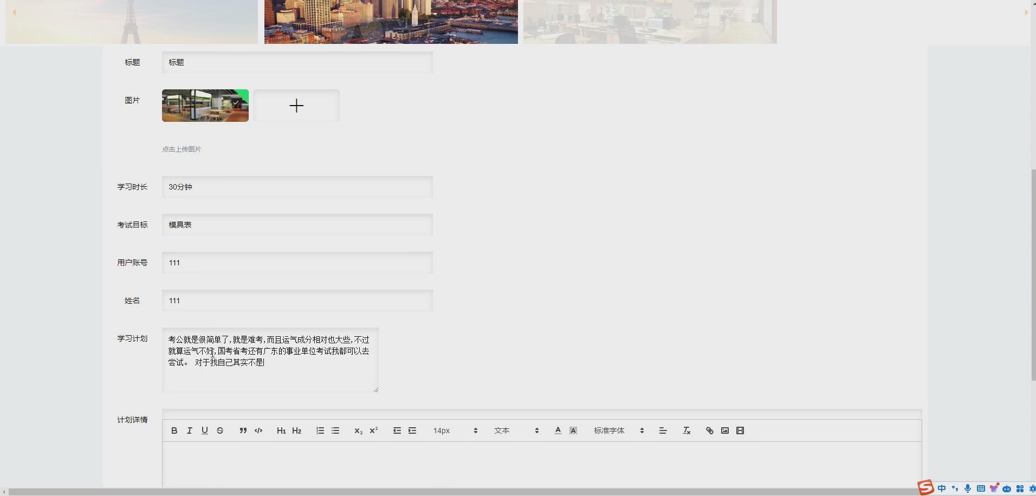Open Sogou soft keyboard
The height and width of the screenshot is (496, 1036).
click(981, 488)
